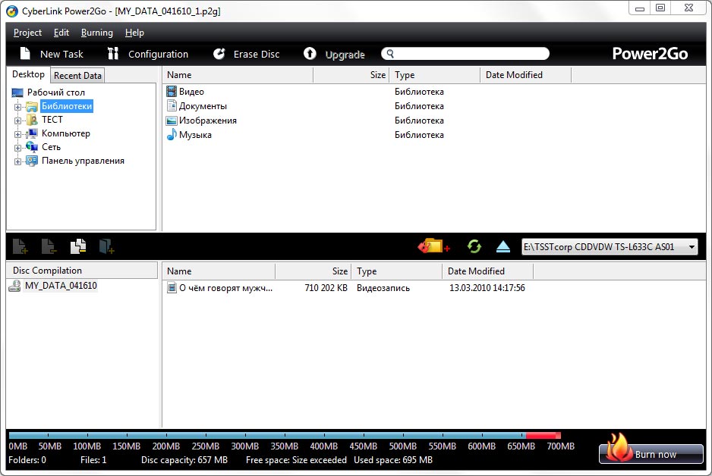Click the 13.03.2010 14:17:56 date cell
Screen dimensions: 712x476
487,288
